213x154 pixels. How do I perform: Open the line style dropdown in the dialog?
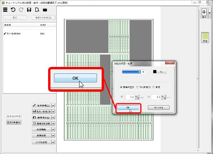(x=143, y=72)
